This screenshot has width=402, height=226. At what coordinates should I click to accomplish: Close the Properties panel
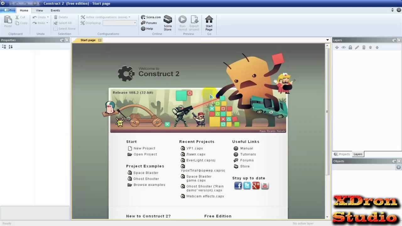67,40
